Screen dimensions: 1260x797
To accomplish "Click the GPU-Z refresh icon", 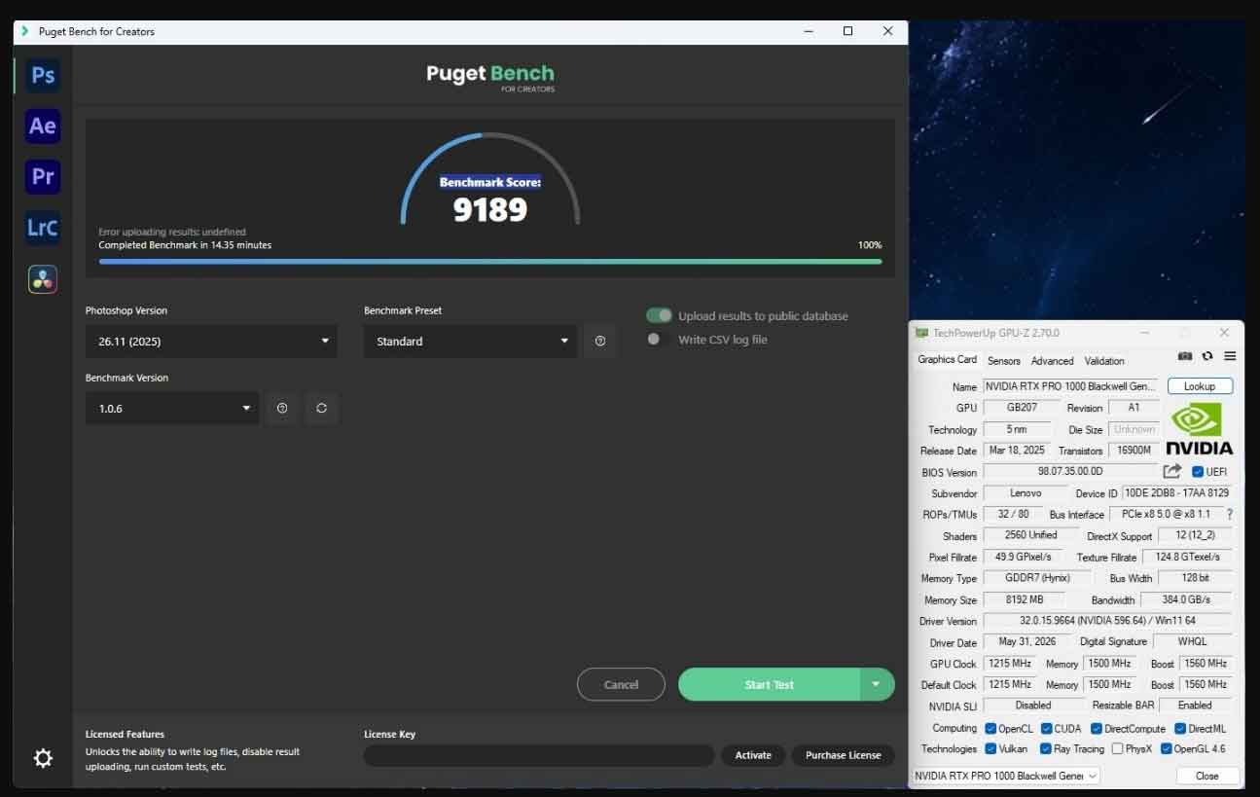I will [1207, 357].
